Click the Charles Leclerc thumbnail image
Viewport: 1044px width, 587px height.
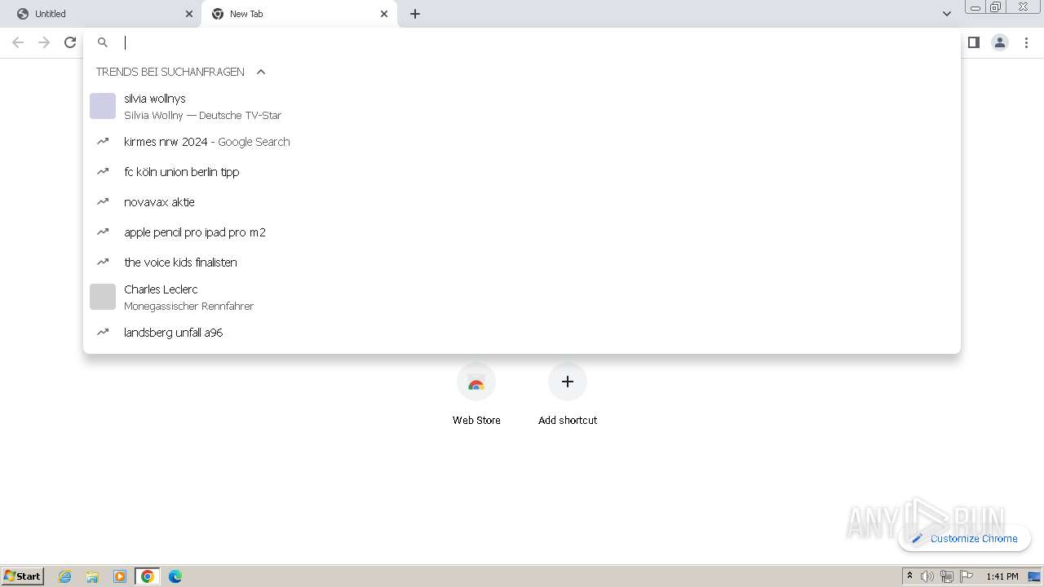103,297
